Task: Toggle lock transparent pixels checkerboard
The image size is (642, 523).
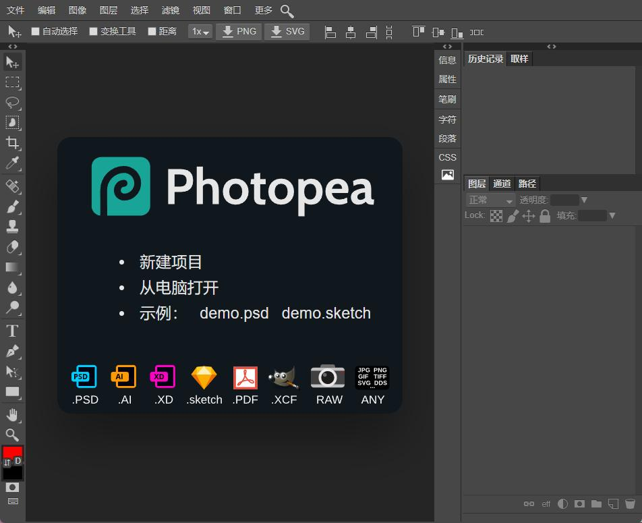Action: click(x=496, y=215)
